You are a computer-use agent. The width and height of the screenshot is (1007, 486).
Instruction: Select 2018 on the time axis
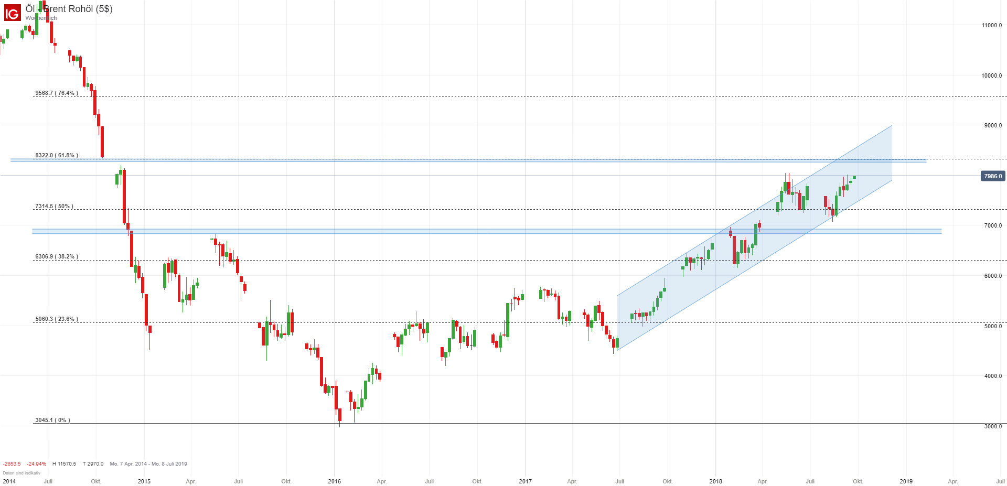715,481
